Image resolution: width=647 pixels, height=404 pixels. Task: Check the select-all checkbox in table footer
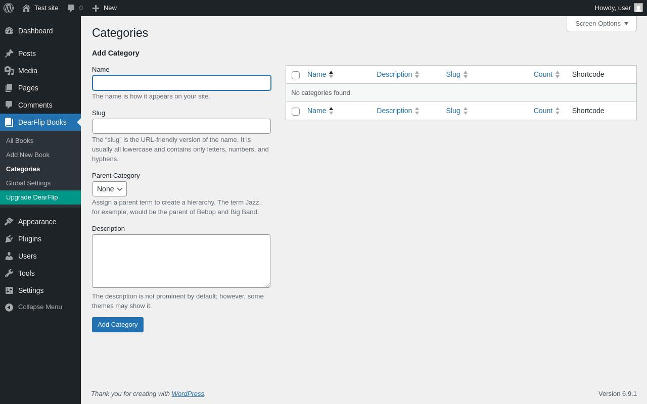[x=296, y=112]
